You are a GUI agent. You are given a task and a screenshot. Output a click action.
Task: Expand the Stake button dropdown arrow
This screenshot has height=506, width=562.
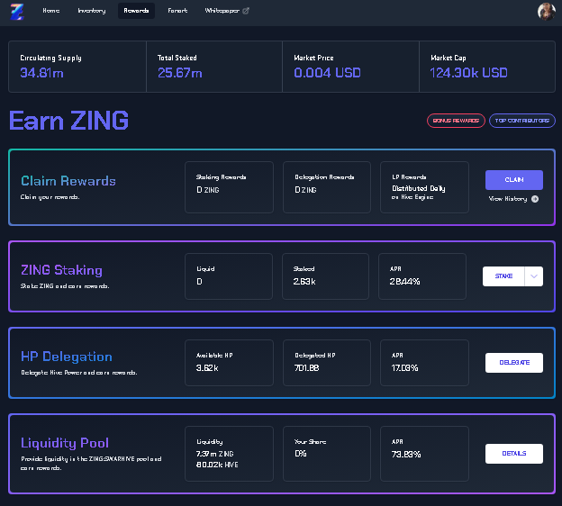(x=534, y=276)
